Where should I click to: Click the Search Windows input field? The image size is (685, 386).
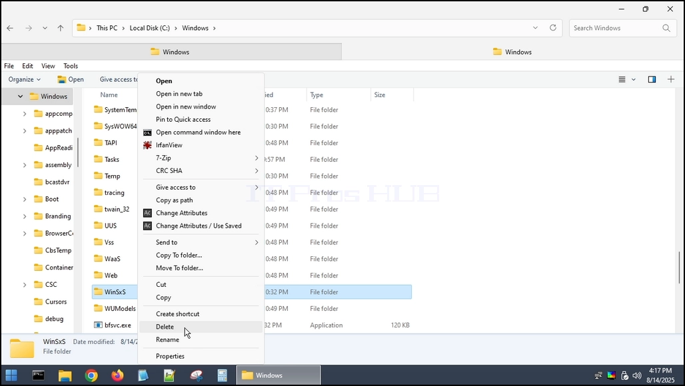tap(616, 28)
